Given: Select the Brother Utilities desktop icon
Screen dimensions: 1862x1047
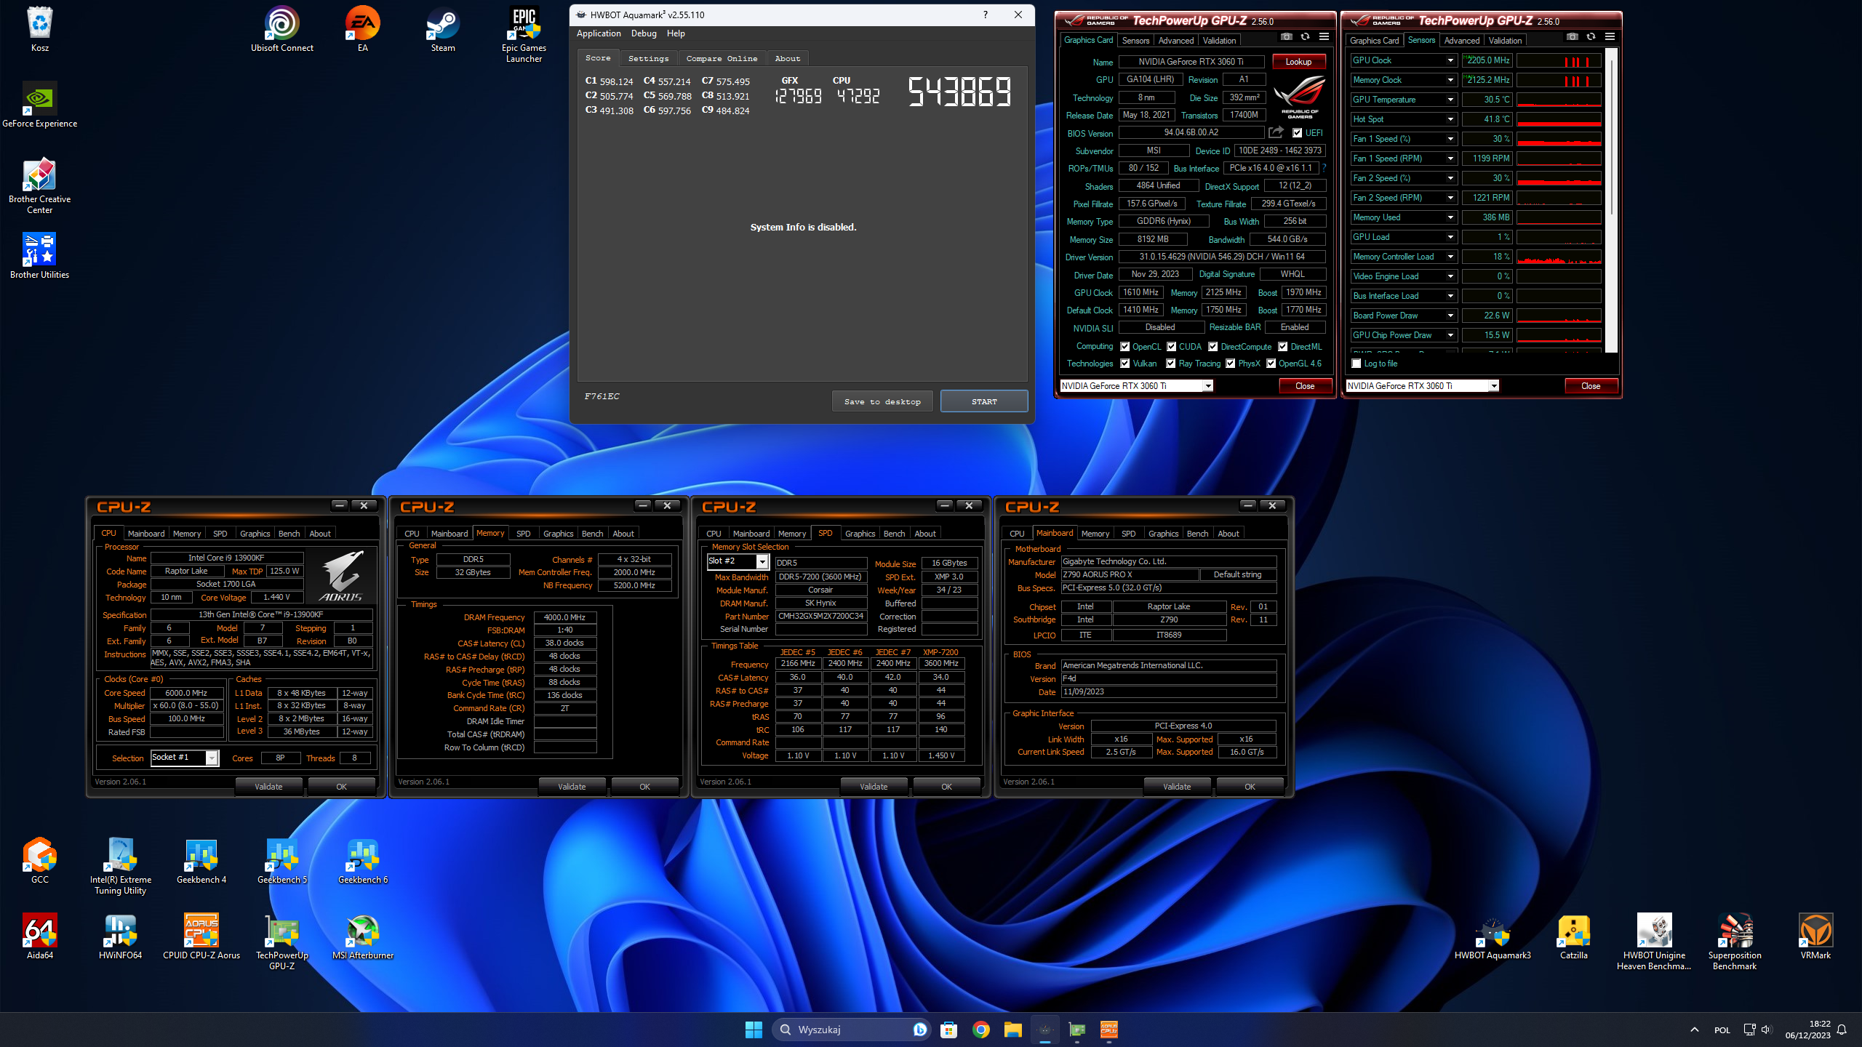Looking at the screenshot, I should coord(40,256).
